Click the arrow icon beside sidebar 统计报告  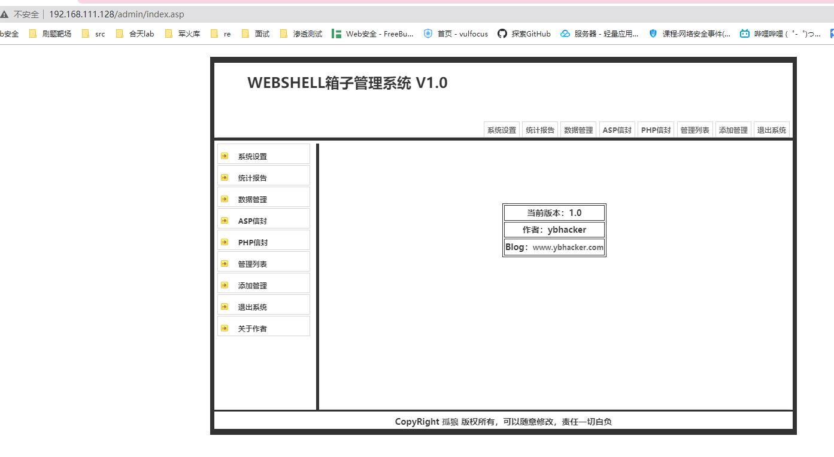pyautogui.click(x=225, y=177)
